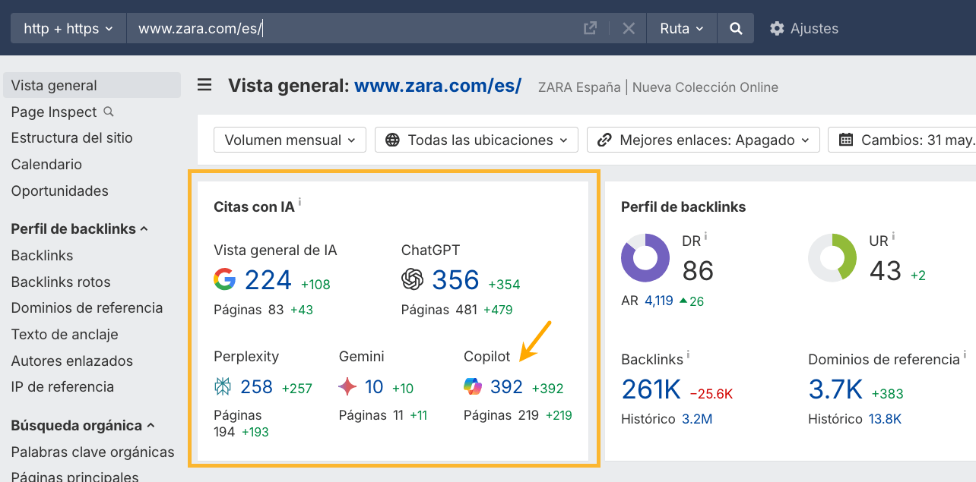The image size is (976, 482).
Task: Open Oportunidades in sidebar
Action: click(x=60, y=191)
